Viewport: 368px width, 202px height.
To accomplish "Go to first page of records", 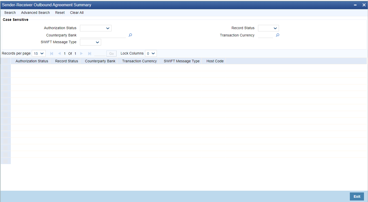I will click(x=52, y=54).
